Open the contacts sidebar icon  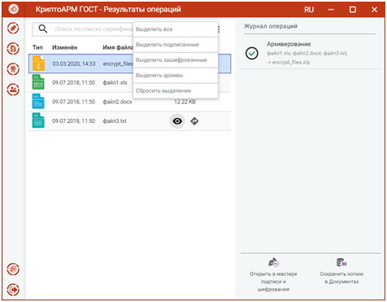[13, 90]
